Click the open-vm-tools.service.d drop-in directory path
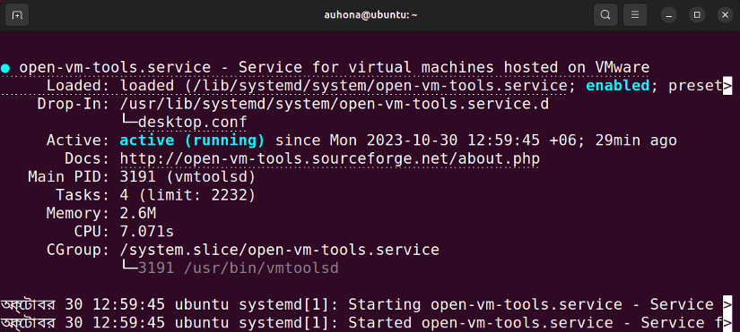Viewport: 740px width, 332px height. (x=335, y=104)
